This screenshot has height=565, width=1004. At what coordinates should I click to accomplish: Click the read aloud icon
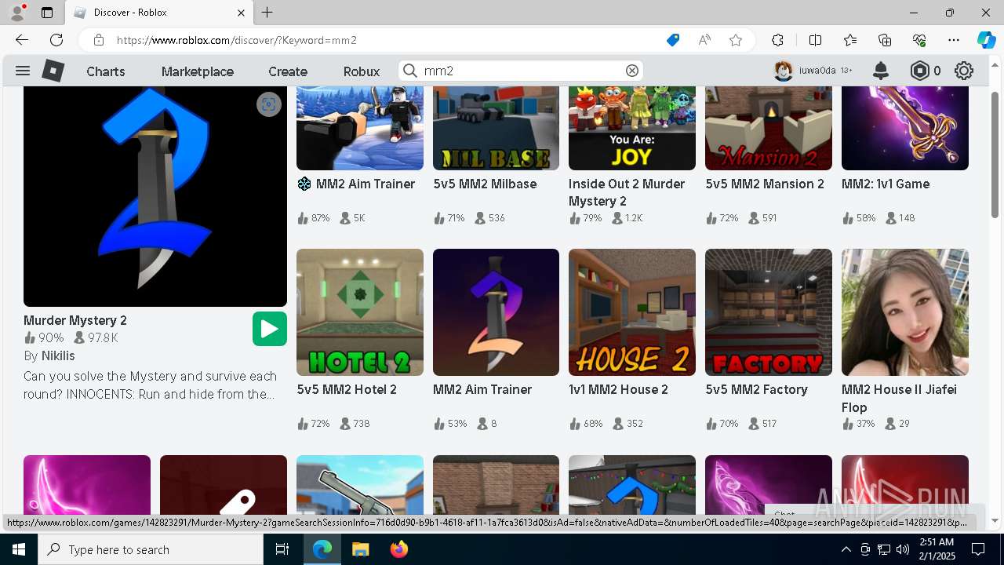coord(704,40)
